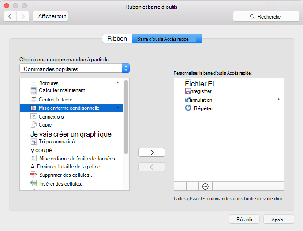The image size is (303, 231).
Task: Click the commands list vertical scrollbar
Action: 126,117
